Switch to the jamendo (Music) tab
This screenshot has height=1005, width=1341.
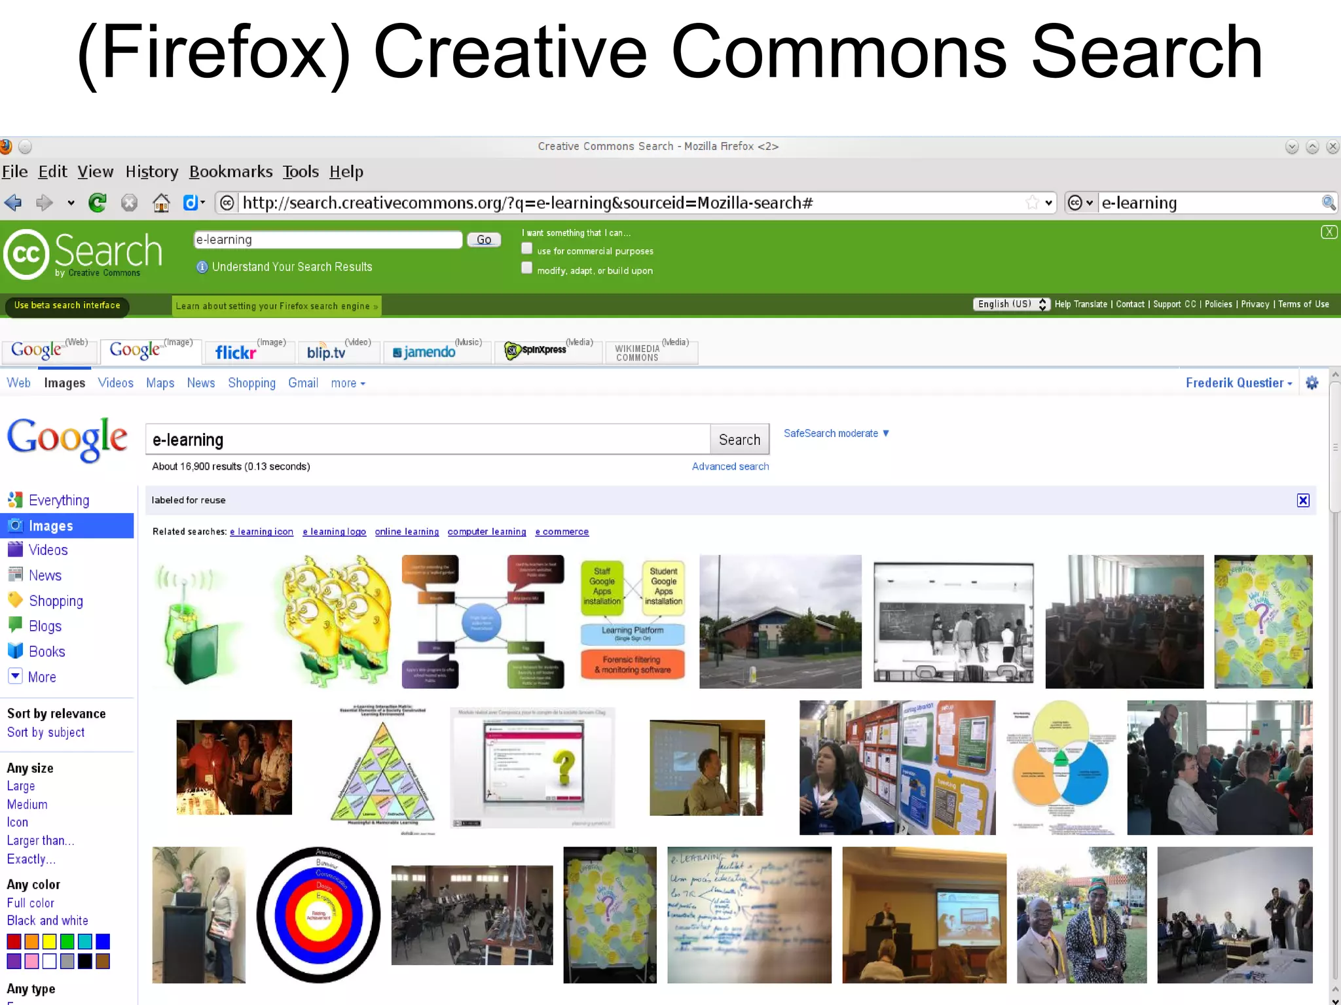click(x=437, y=351)
